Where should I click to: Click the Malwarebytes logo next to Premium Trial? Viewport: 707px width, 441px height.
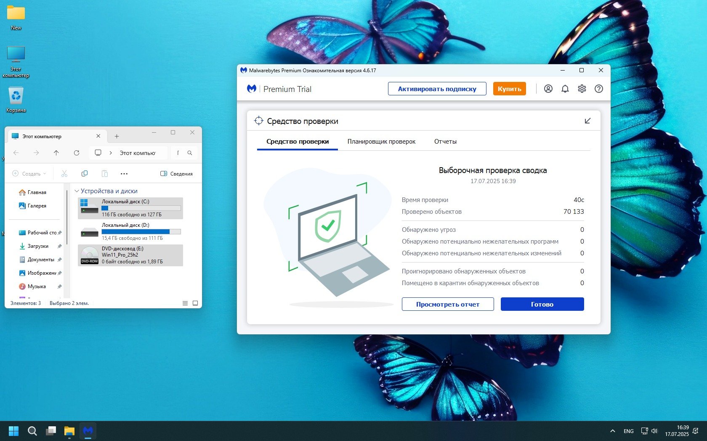[252, 89]
